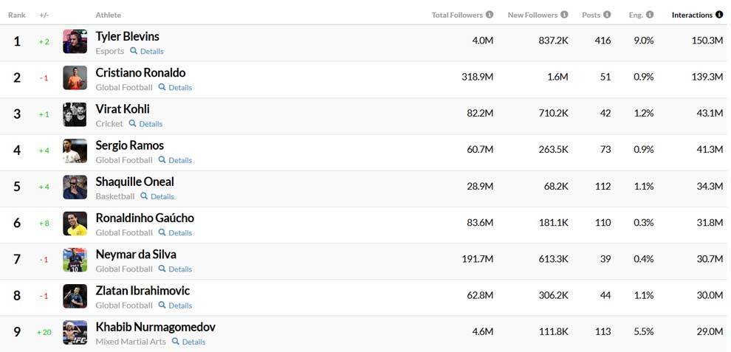Viewport: 731px width, 352px height.
Task: Click Zlatan Ibrahimovic's name
Action: 143,291
